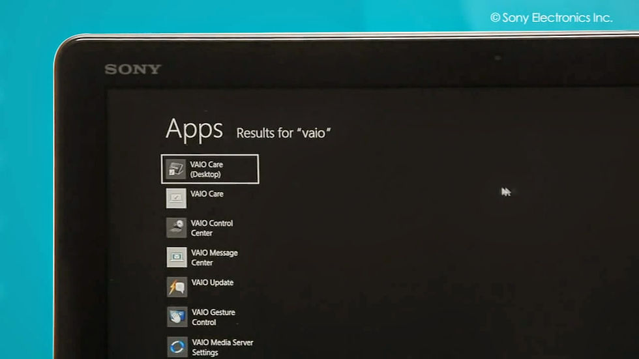The image size is (639, 359).
Task: Launch VAIO Update via its lightning icon
Action: coord(177,287)
